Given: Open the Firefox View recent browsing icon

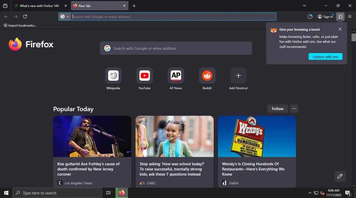Looking at the screenshot, I should coord(5,6).
